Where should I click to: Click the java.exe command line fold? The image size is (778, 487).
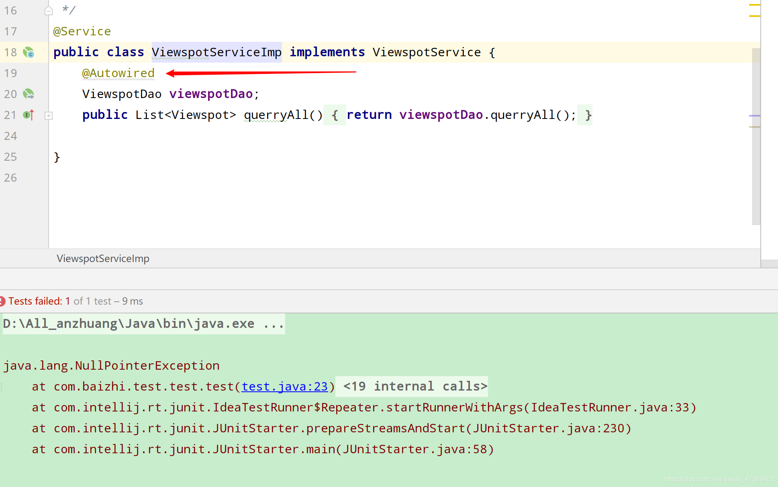(144, 324)
